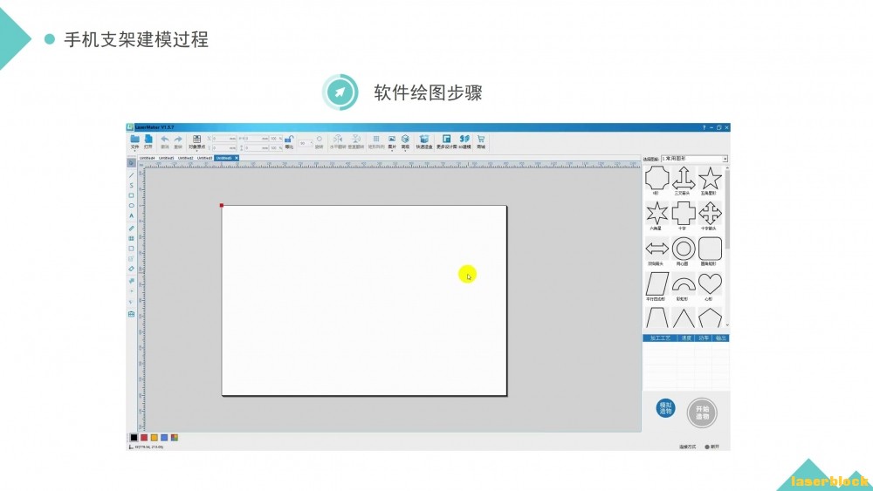Viewport: 873px width, 491px height.
Task: Switch to the Untitled4 document tab
Action: (147, 159)
